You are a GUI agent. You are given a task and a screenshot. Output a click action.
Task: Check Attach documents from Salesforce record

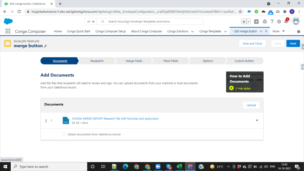point(64,134)
